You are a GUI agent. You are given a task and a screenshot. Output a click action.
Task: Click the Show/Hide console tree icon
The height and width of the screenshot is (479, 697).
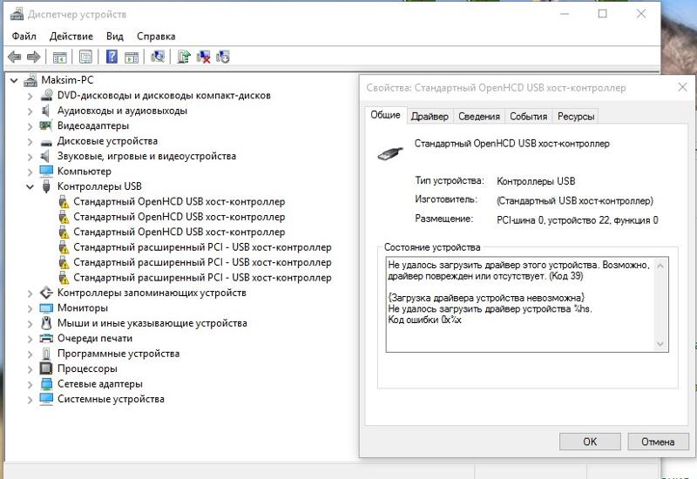(x=59, y=57)
